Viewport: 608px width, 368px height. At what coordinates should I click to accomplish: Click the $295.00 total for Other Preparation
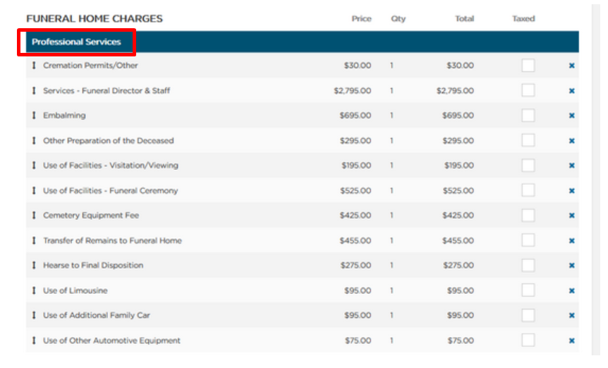[458, 140]
